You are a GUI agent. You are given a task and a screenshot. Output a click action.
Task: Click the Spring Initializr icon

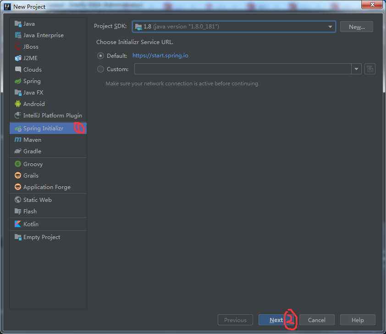coord(18,128)
